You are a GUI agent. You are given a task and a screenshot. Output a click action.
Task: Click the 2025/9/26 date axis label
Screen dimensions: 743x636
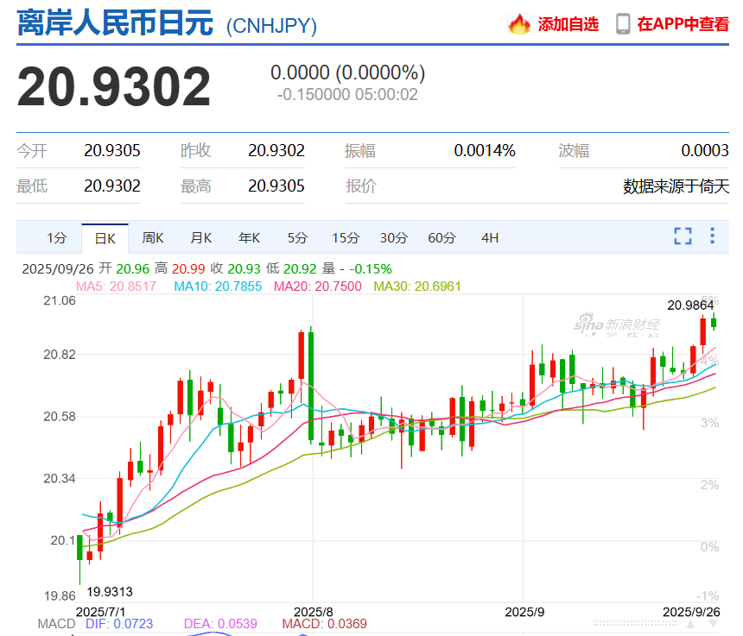pyautogui.click(x=691, y=612)
